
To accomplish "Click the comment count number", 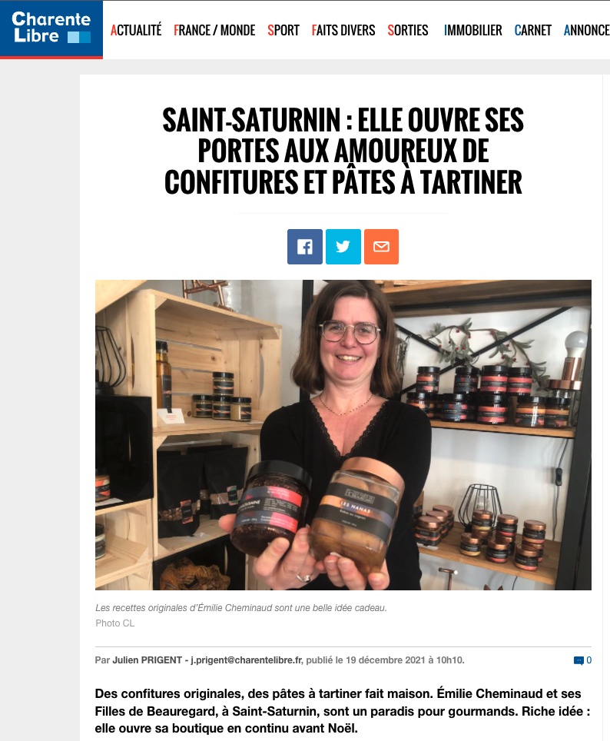I will (x=588, y=660).
